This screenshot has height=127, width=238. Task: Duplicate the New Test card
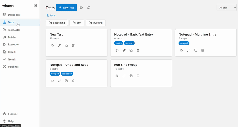tap(66, 45)
